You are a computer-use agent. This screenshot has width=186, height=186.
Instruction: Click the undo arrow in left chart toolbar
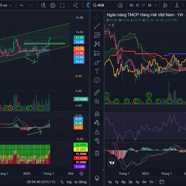22,5
